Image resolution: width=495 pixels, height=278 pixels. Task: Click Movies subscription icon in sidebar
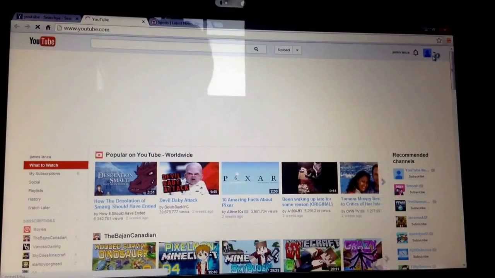tap(27, 229)
